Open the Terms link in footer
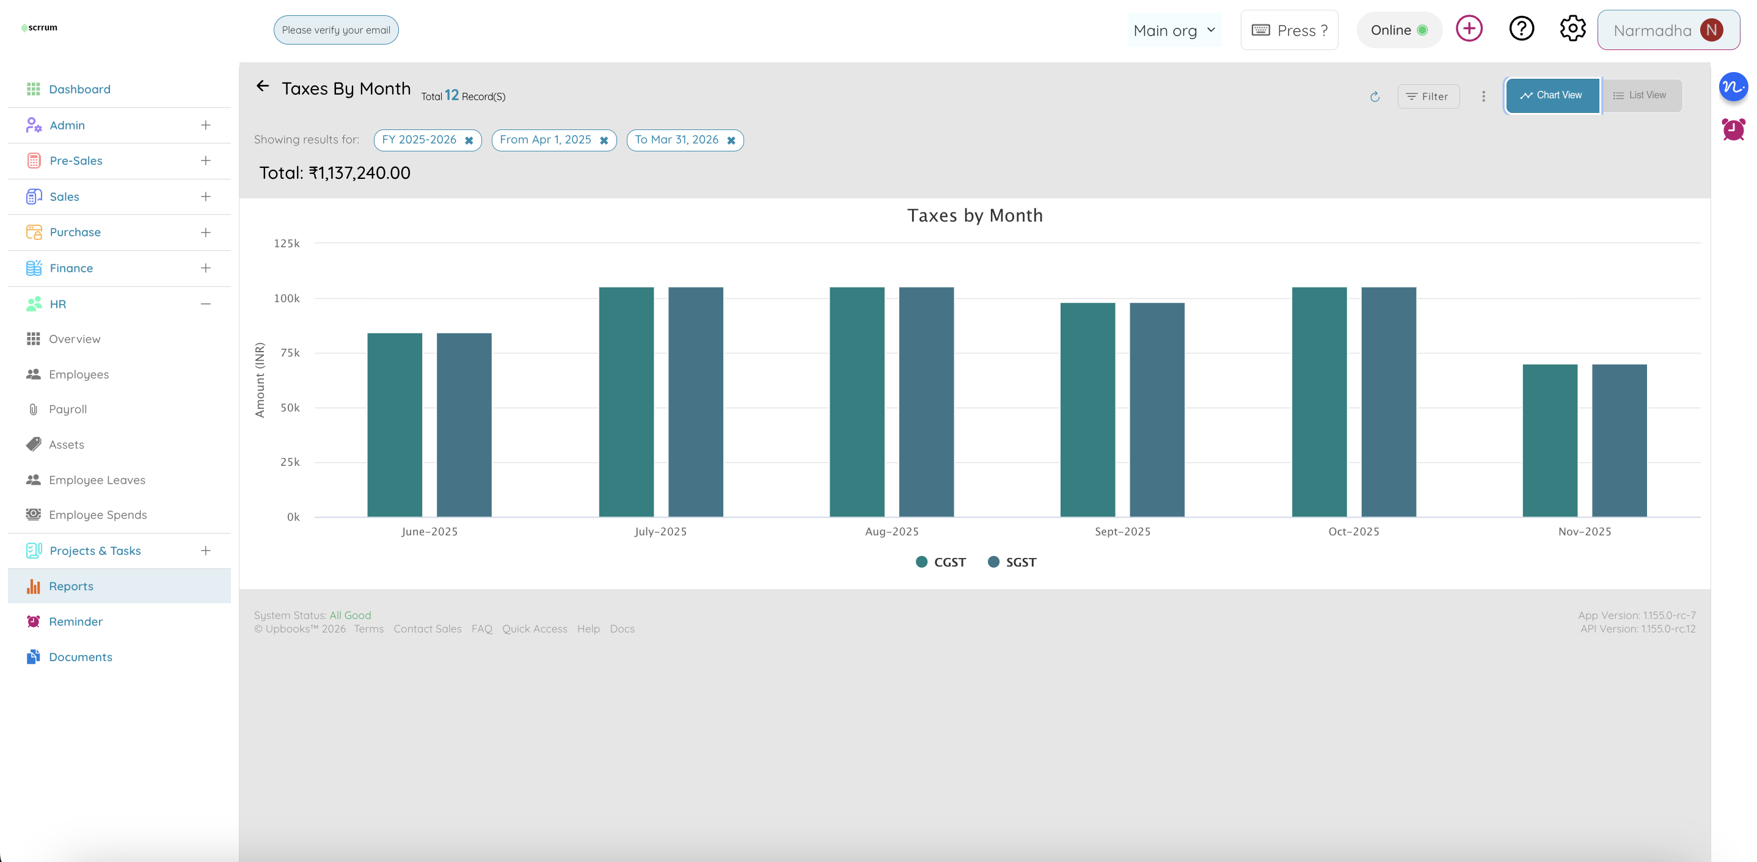1757x862 pixels. click(x=368, y=628)
